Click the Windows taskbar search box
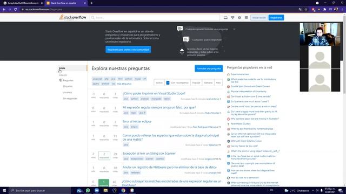This screenshot has width=346, height=194. [40, 190]
